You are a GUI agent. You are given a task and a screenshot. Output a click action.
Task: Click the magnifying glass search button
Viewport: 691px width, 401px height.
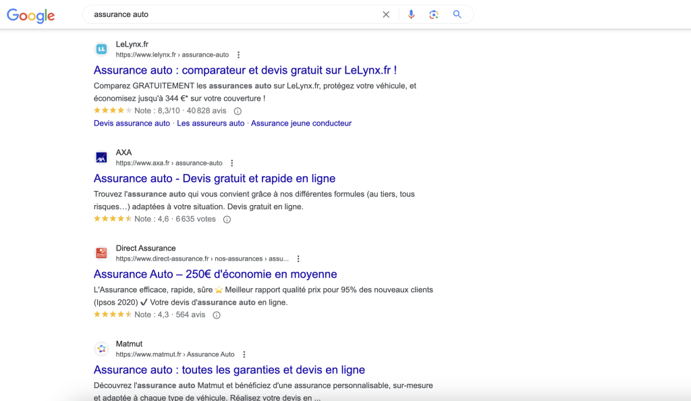pos(457,14)
